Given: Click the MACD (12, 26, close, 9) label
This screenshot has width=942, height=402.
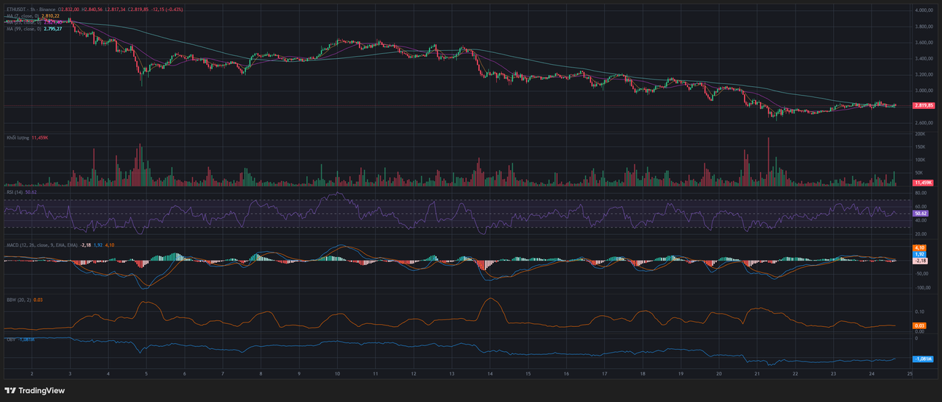Looking at the screenshot, I should point(42,244).
